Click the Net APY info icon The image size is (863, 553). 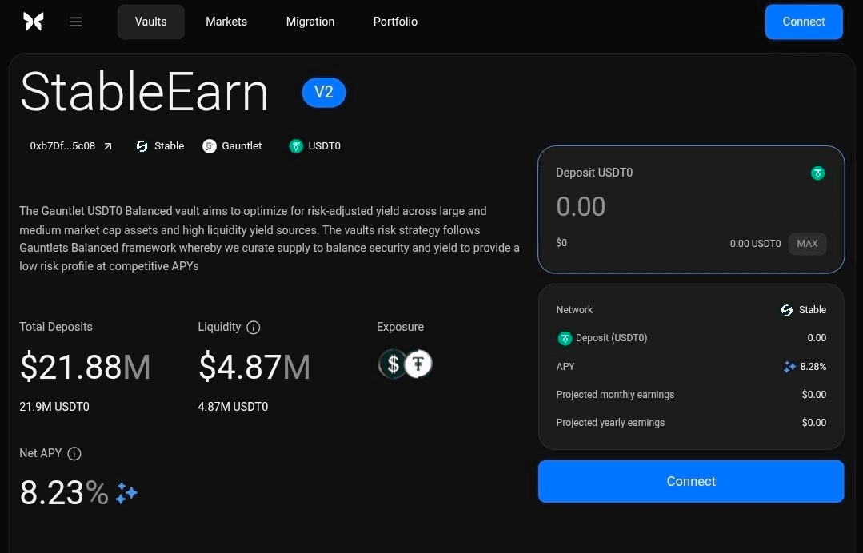coord(74,453)
